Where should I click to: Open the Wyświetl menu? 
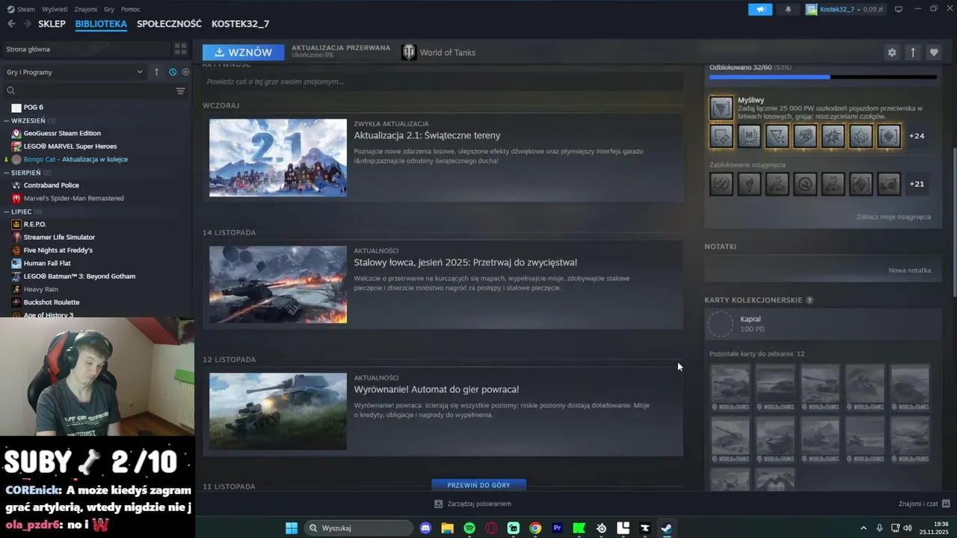click(55, 9)
